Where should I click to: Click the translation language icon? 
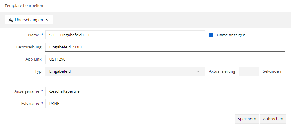point(11,20)
